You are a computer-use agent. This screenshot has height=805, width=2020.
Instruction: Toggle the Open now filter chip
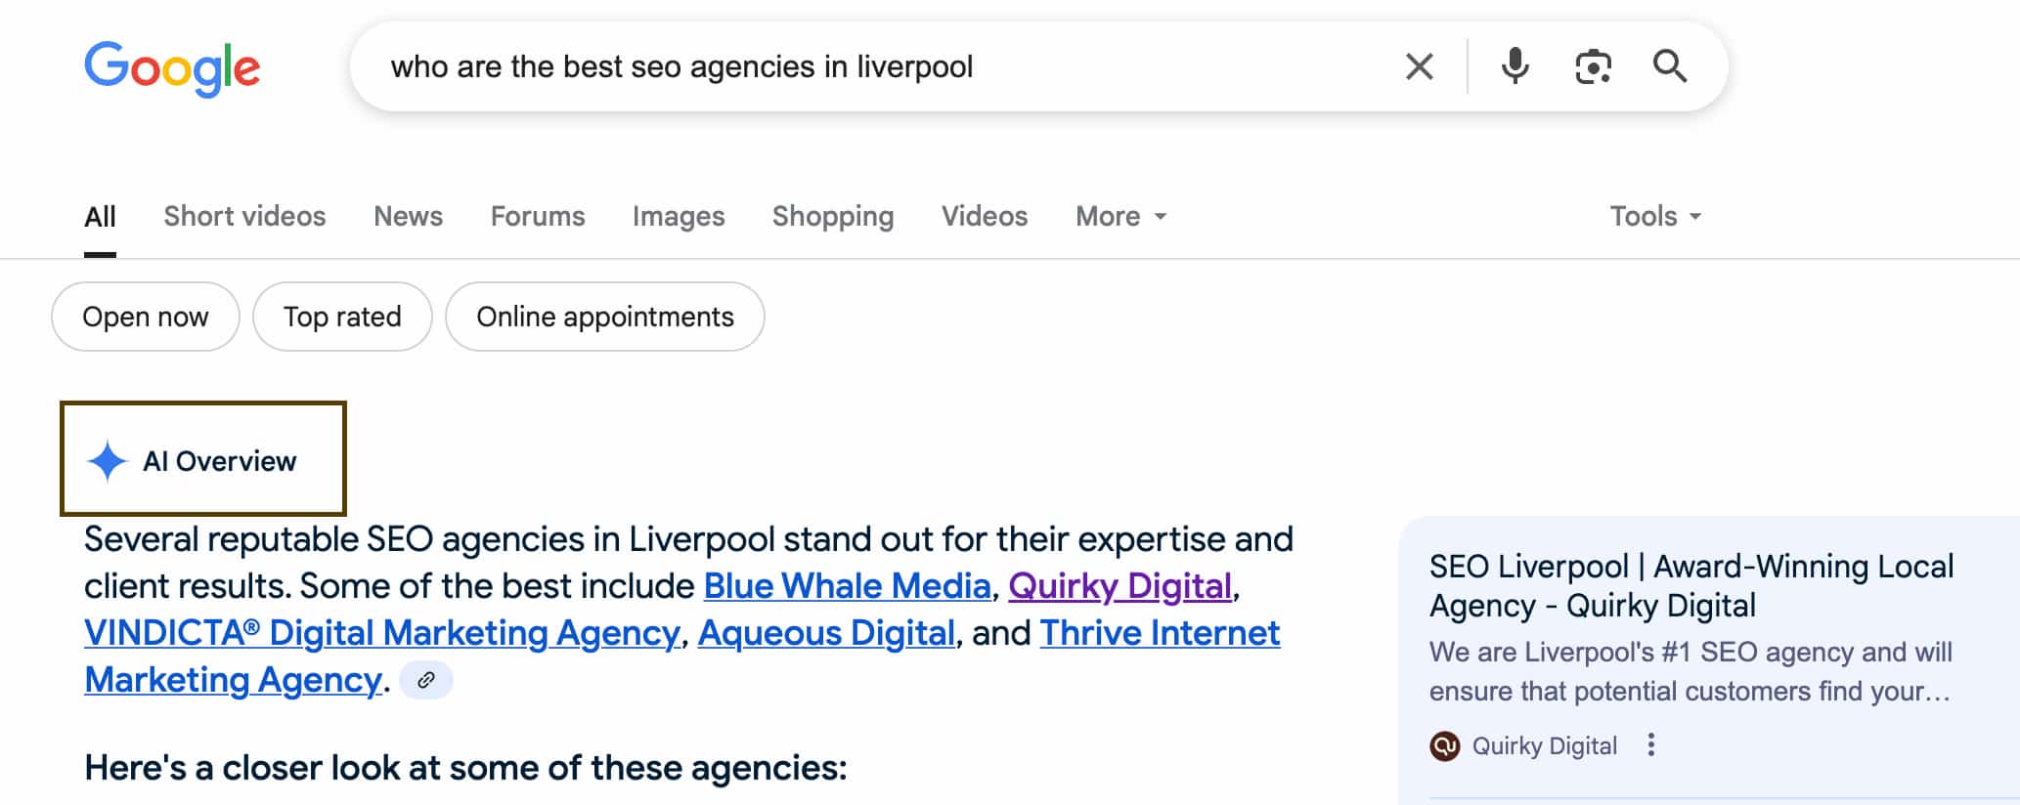pos(146,317)
